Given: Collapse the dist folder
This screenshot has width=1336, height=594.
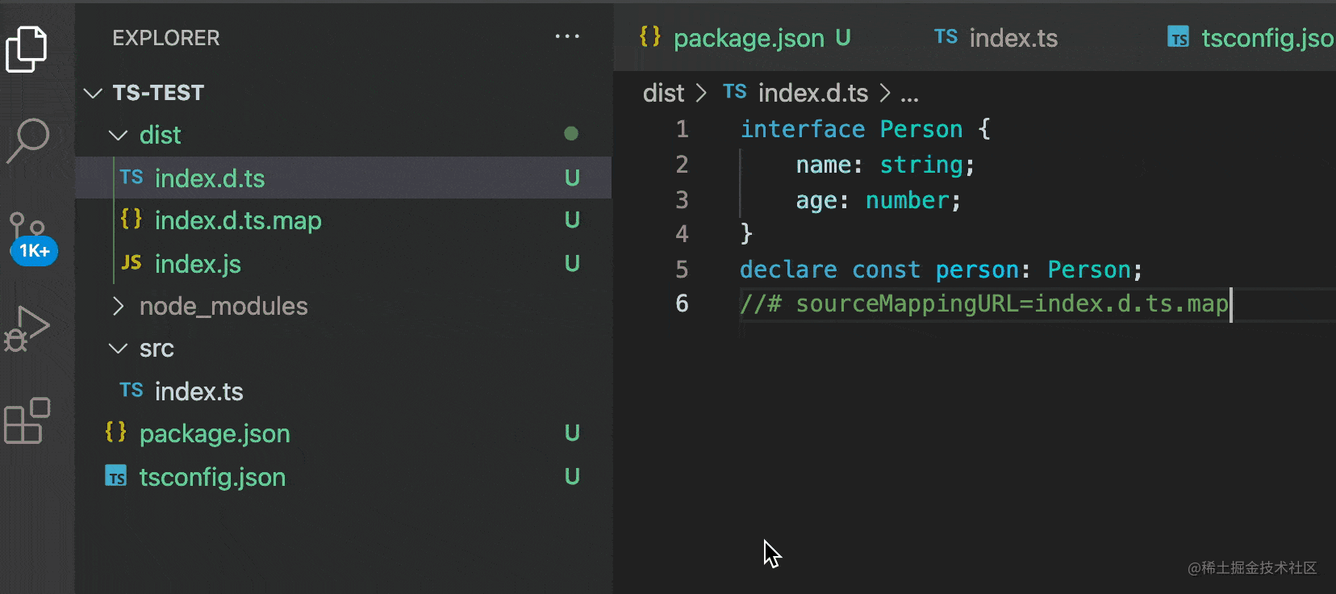Looking at the screenshot, I should (x=119, y=136).
